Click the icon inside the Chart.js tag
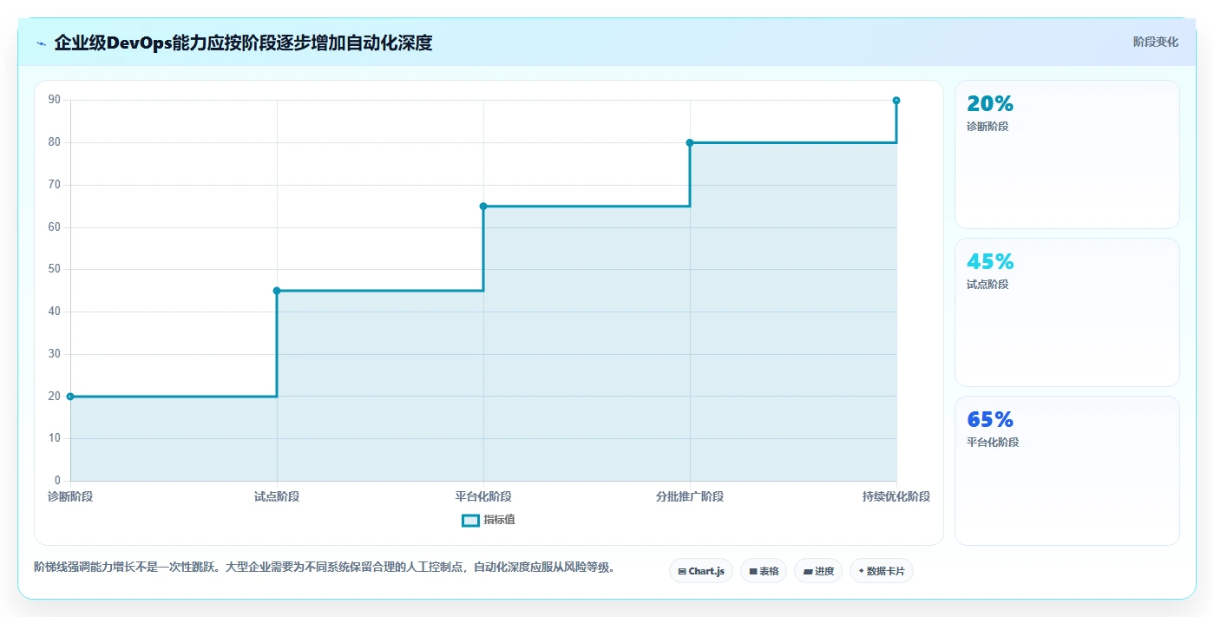1214x617 pixels. (x=682, y=572)
